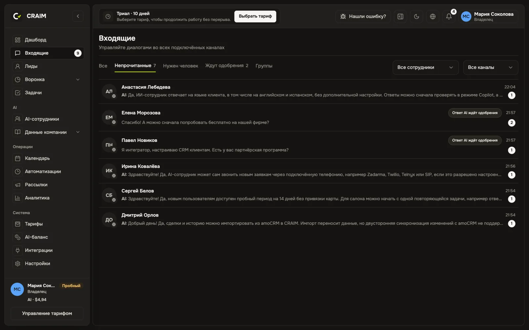The image size is (529, 330).
Task: Go to Рассылки
Action: (47, 185)
